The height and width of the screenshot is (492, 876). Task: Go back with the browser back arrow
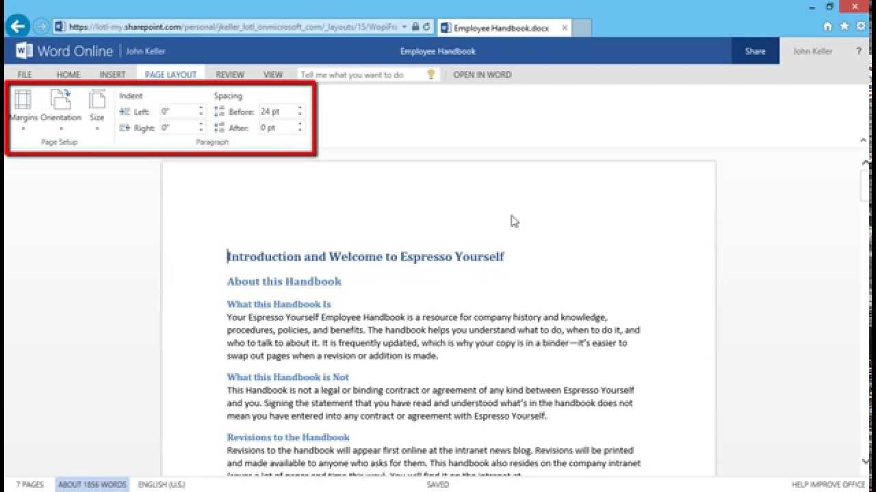[17, 27]
